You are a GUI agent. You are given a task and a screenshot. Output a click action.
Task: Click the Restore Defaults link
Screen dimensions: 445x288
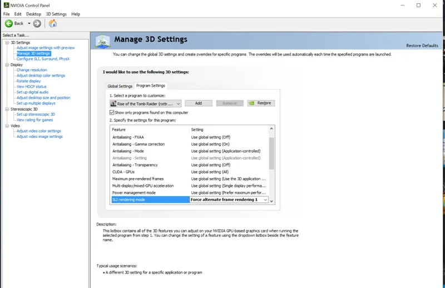click(x=422, y=46)
